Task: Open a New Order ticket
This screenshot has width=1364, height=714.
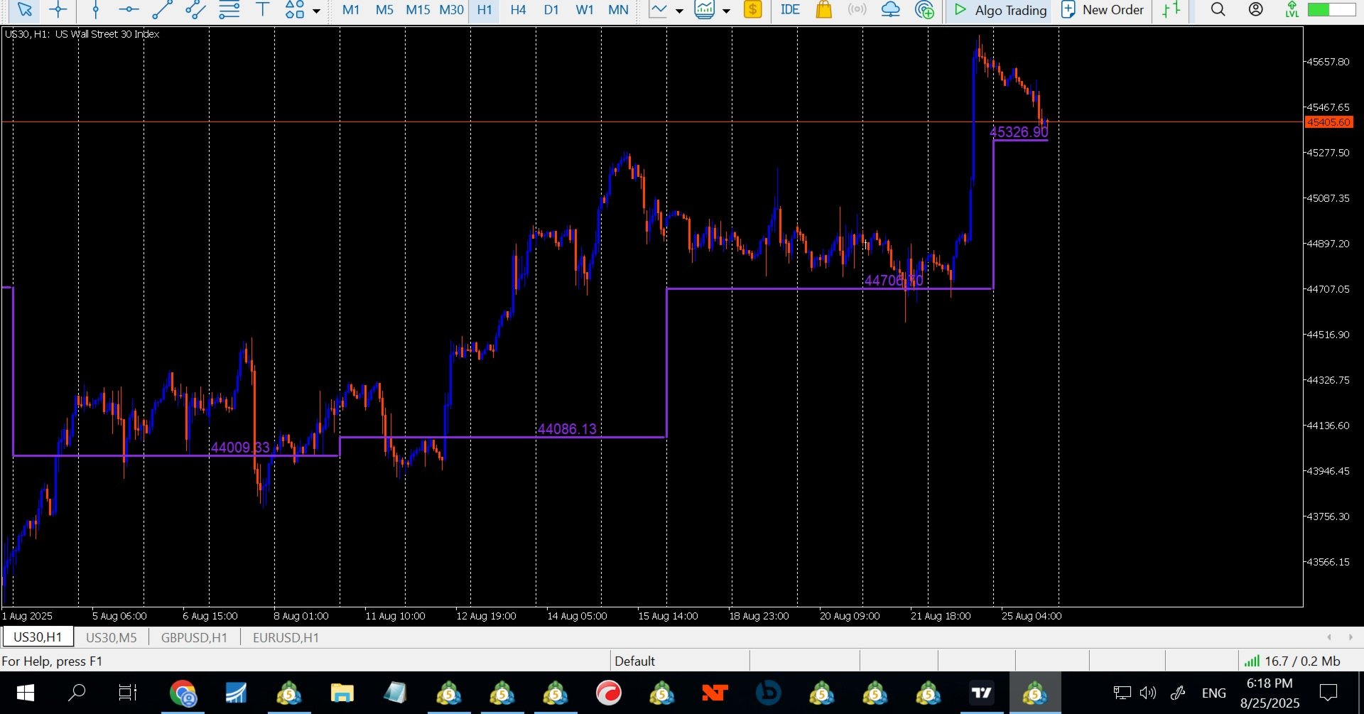Action: (1103, 10)
